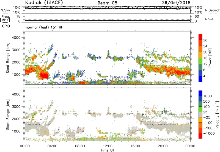Image resolution: width=220 pixels, height=152 pixels.
Task: Click the "Nave" legend label
Action: coord(209,19)
